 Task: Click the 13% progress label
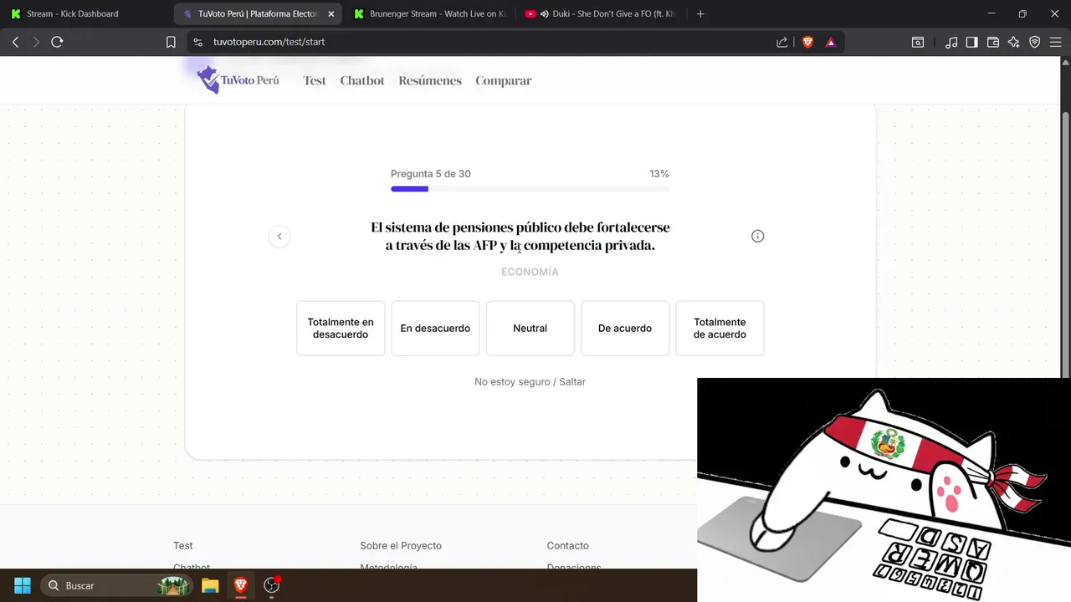coord(659,174)
